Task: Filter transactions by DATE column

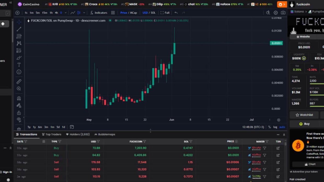Action: pyautogui.click(x=26, y=142)
